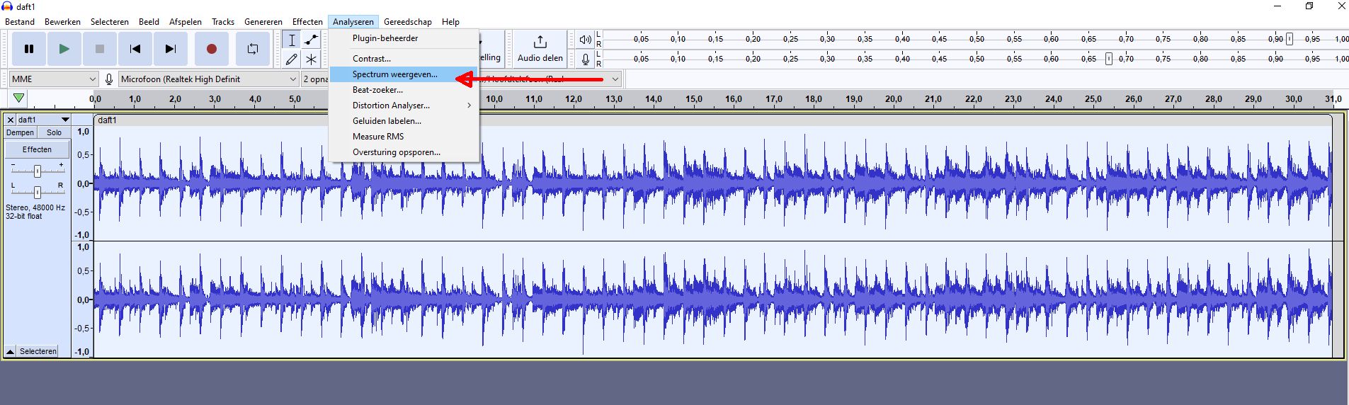Open the Microfoon recording device dropdown
The image size is (1349, 405).
coord(208,79)
